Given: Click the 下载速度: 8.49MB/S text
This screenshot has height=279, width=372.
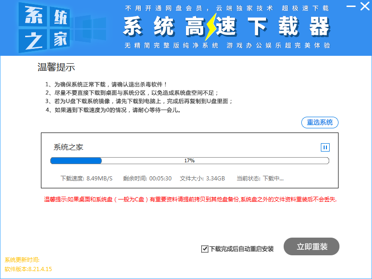Looking at the screenshot, I should pos(86,179).
